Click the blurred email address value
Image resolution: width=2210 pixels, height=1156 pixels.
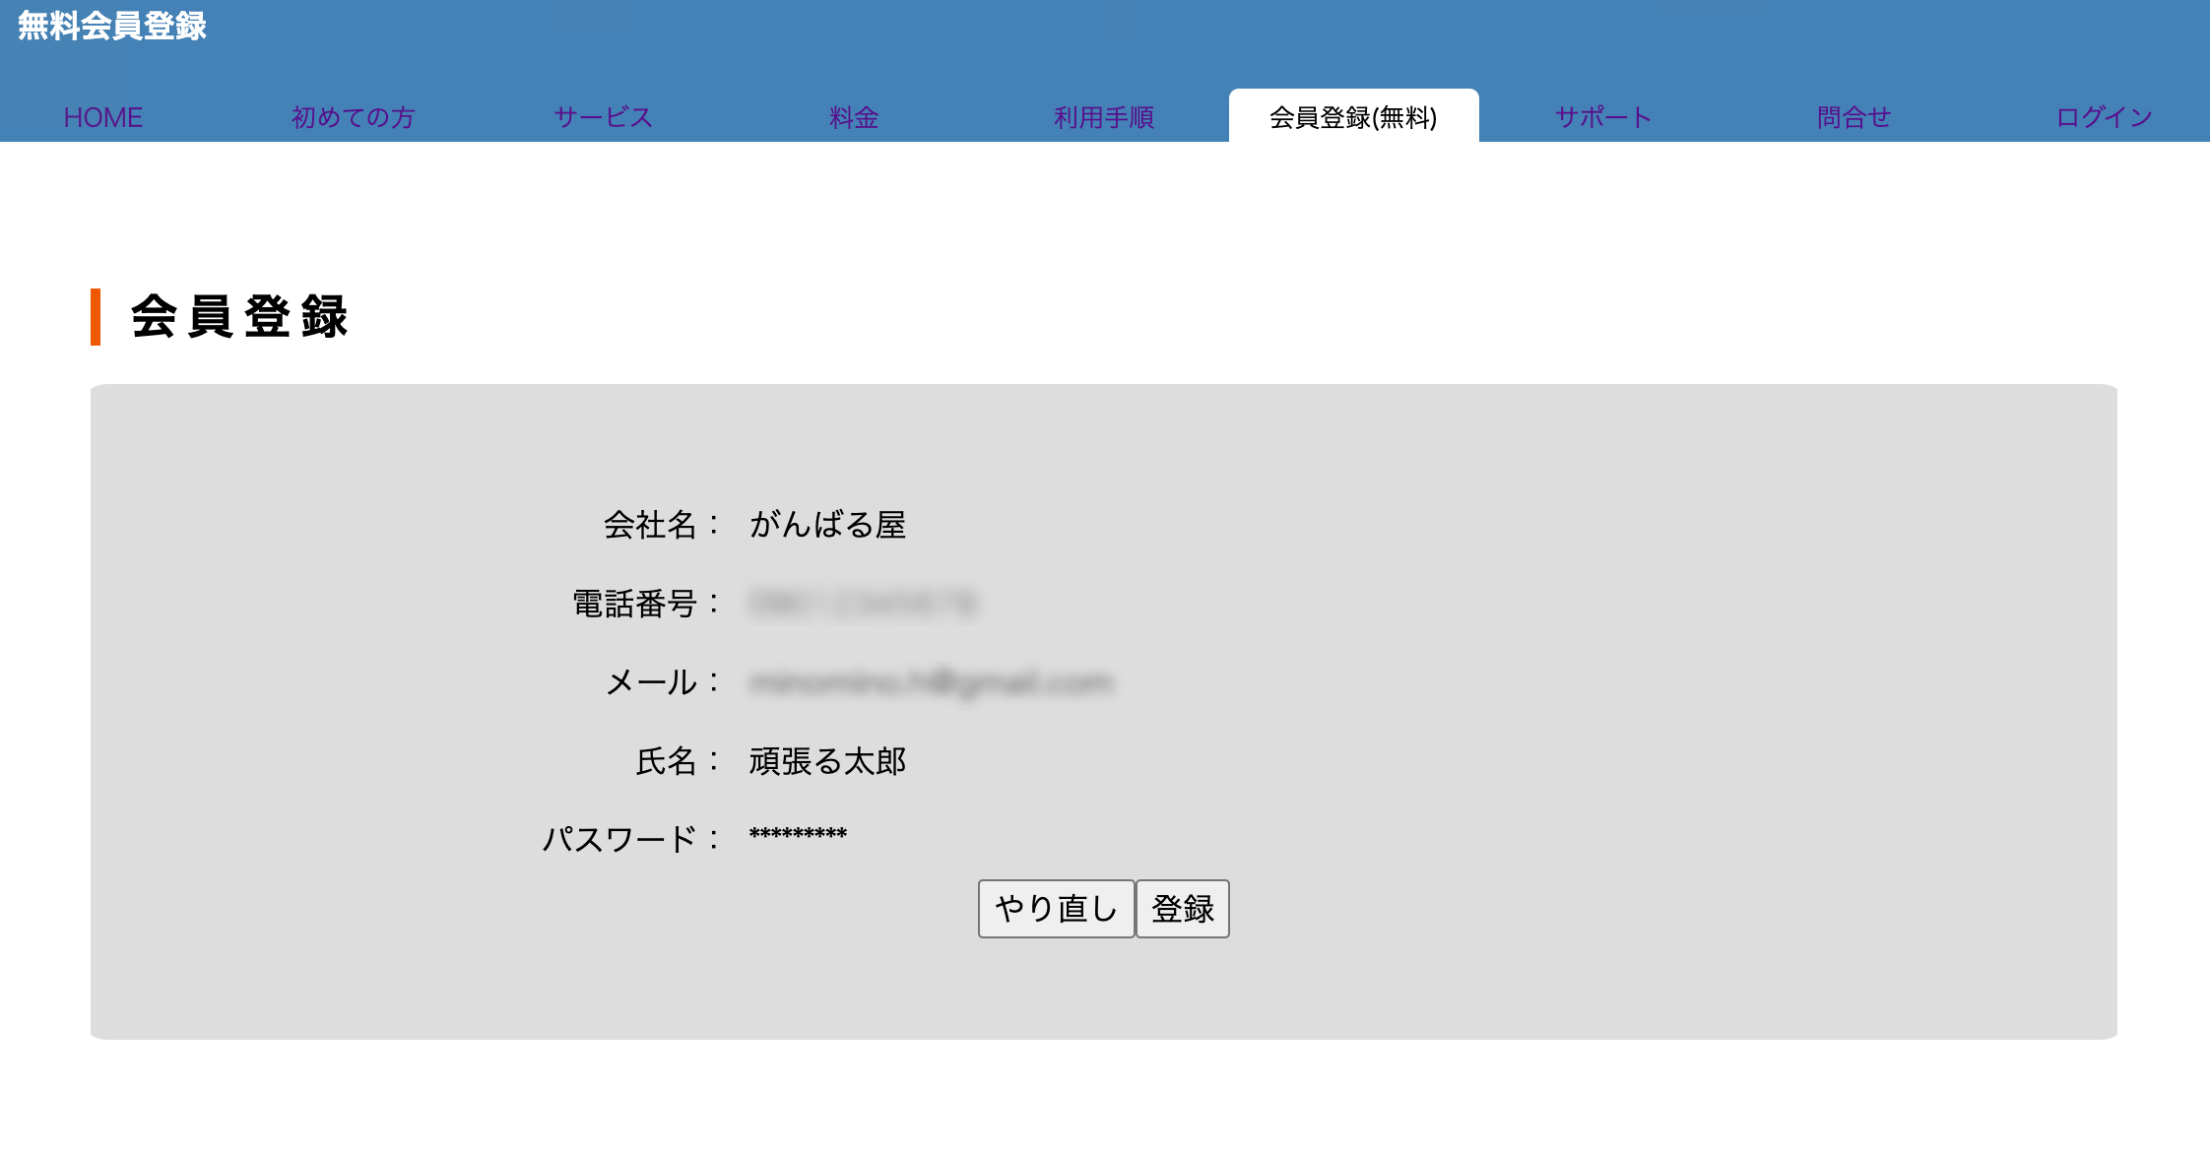click(931, 682)
